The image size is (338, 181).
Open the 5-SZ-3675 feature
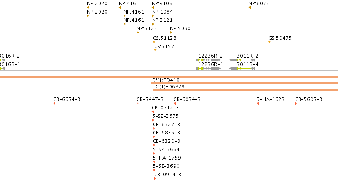(x=153, y=120)
